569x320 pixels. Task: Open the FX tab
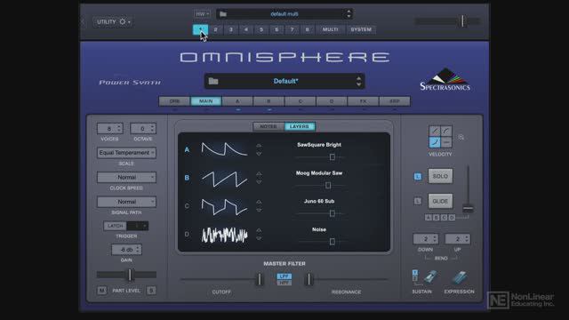[363, 101]
